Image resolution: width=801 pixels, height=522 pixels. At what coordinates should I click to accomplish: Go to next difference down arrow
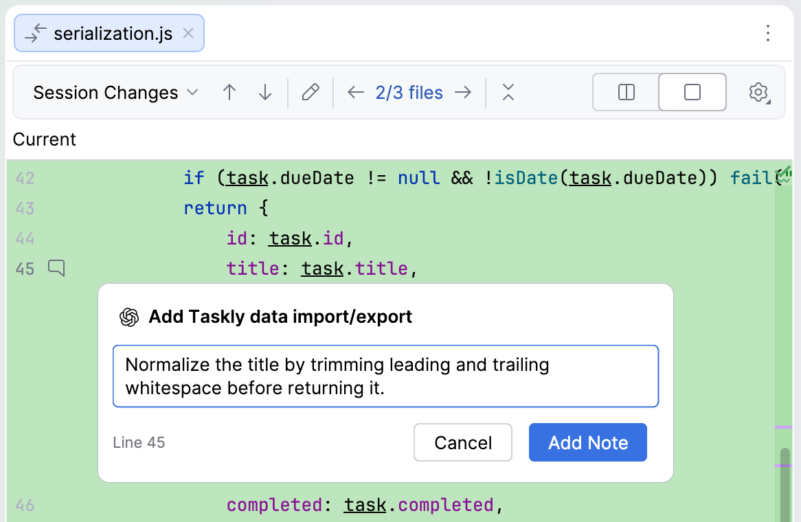(264, 93)
